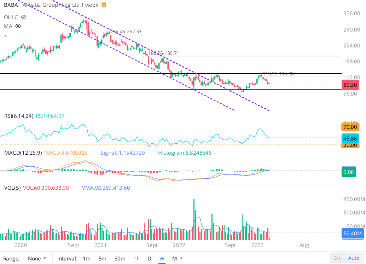
Task: Click the red 89.30 price badge
Action: 350,85
